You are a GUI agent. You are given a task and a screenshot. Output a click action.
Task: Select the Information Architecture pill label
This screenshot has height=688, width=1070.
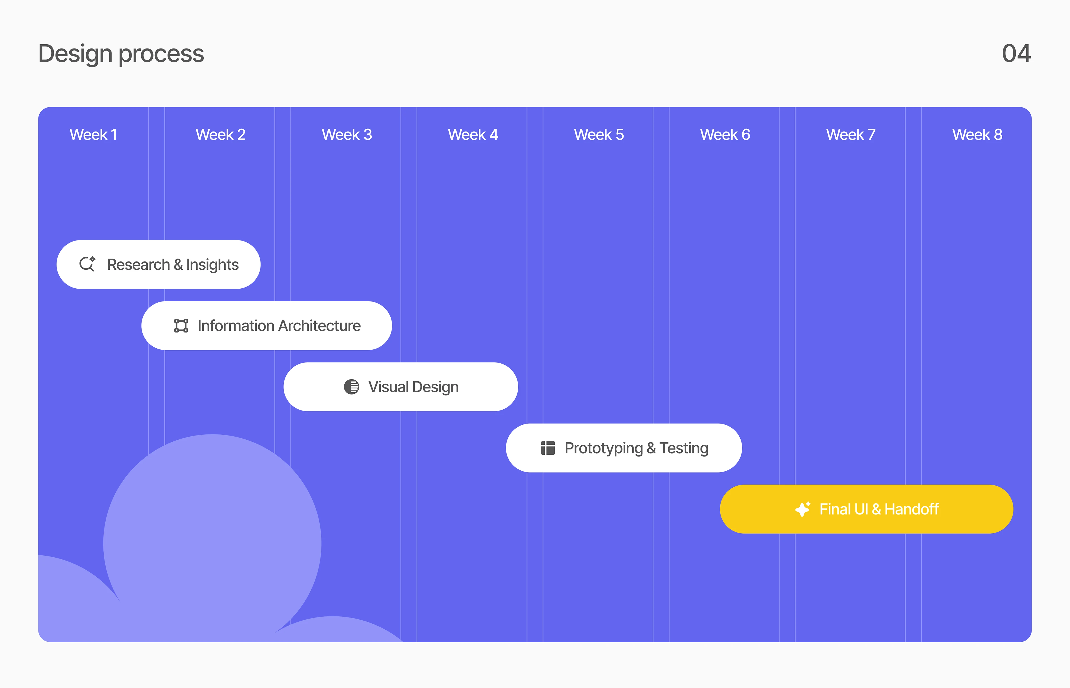tap(279, 326)
